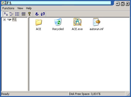This screenshot has width=131, height=97.
Task: Click the ACE.exe file name label
Action: point(77,29)
